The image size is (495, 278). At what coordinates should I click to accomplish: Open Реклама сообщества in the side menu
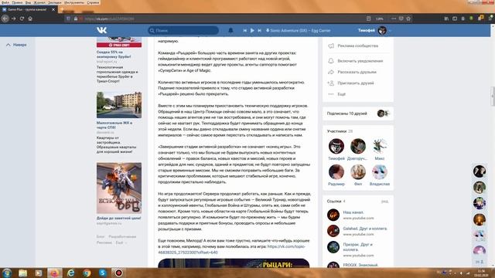(x=357, y=46)
